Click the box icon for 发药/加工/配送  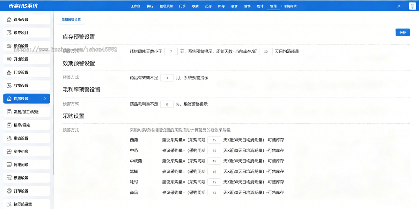9,112
